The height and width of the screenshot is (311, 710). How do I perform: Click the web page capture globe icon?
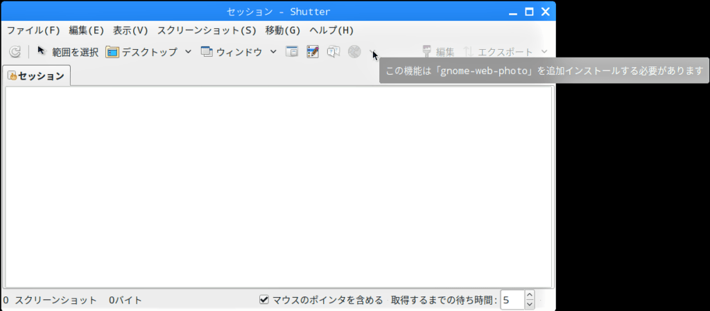(x=354, y=52)
